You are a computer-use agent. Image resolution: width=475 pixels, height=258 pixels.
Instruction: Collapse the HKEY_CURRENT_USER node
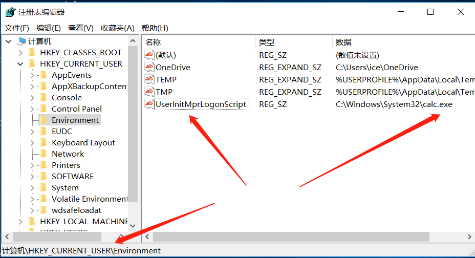[20, 64]
